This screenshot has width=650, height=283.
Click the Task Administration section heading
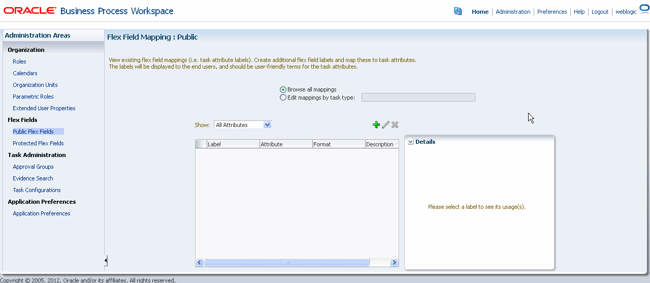[37, 155]
